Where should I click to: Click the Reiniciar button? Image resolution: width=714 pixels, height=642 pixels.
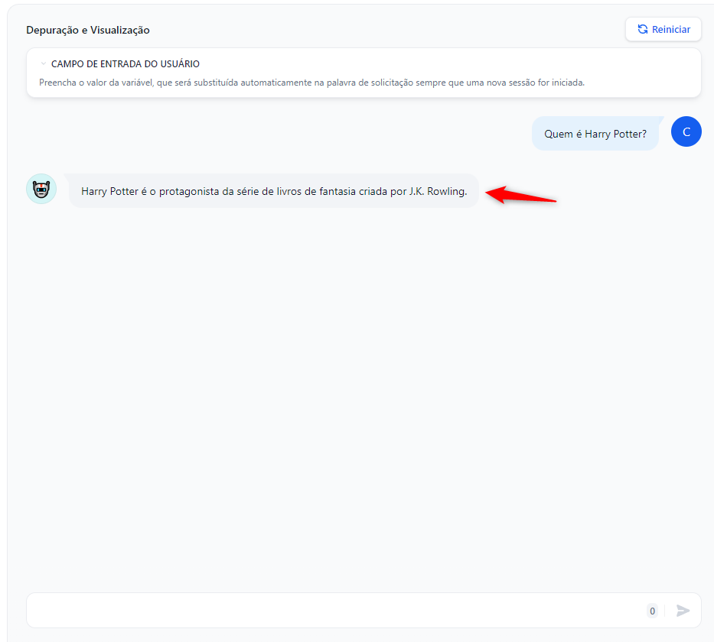(663, 30)
